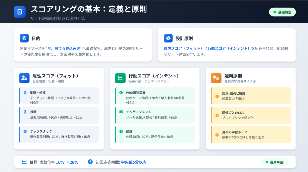This screenshot has height=172, width=308.
Task: Click the clock icon beside 初回応答時間
Action: pos(90,162)
